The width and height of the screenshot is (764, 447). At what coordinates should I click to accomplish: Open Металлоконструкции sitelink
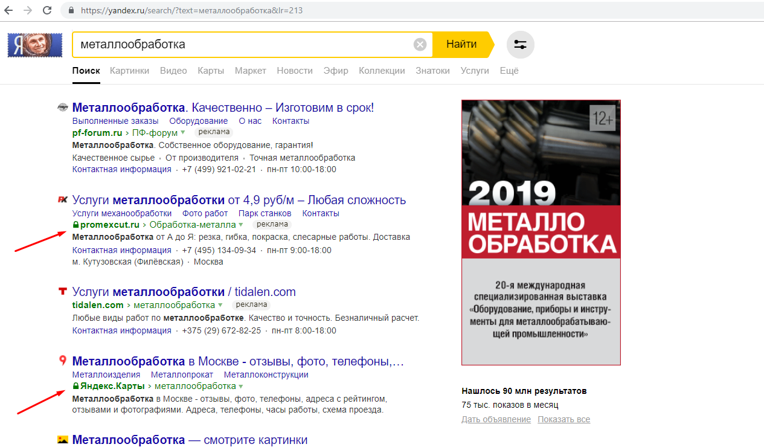266,375
